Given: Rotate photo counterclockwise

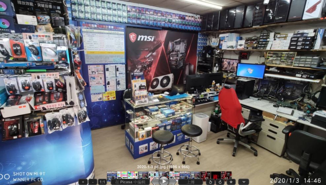Looking at the screenshot, I should click(x=210, y=182).
